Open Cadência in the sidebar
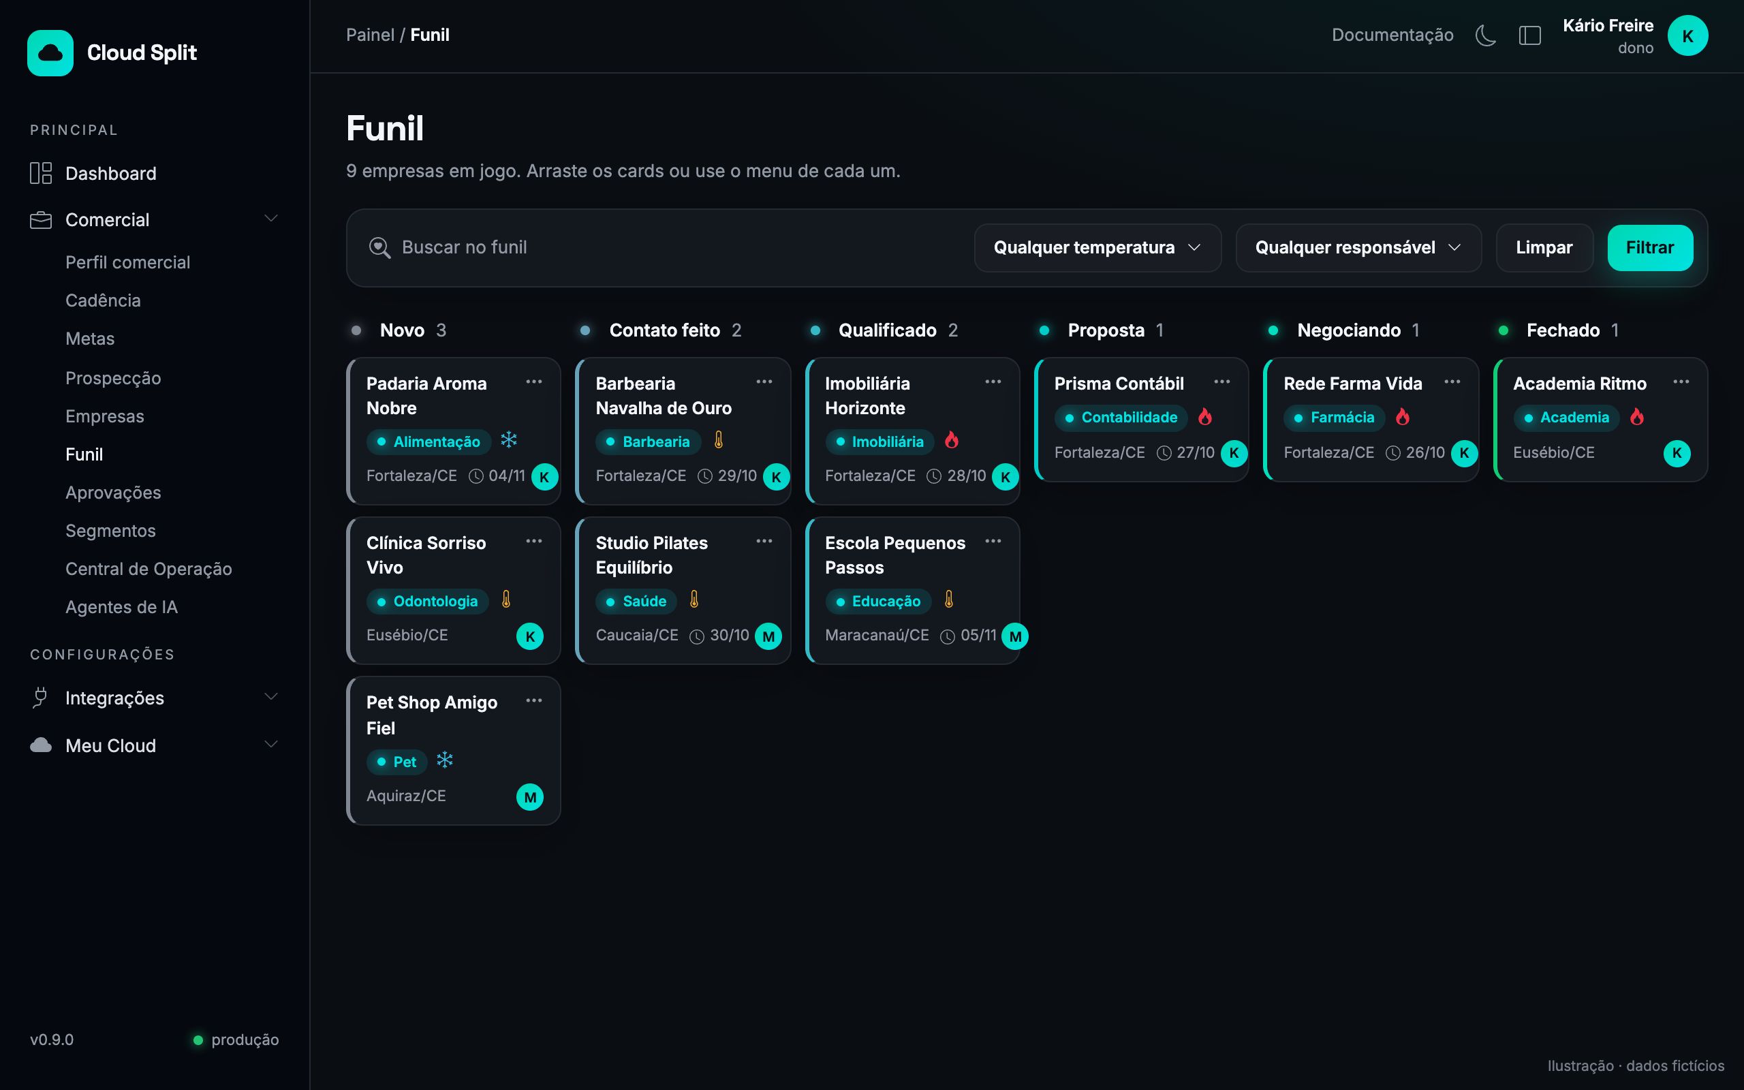The width and height of the screenshot is (1744, 1090). click(x=103, y=300)
